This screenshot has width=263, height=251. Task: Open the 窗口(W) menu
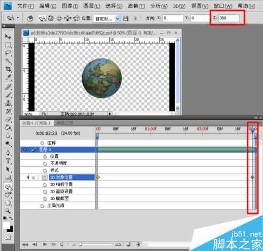(x=223, y=6)
